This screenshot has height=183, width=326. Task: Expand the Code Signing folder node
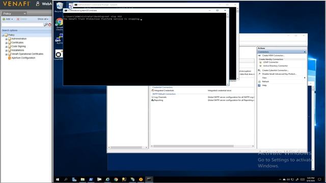point(6,47)
